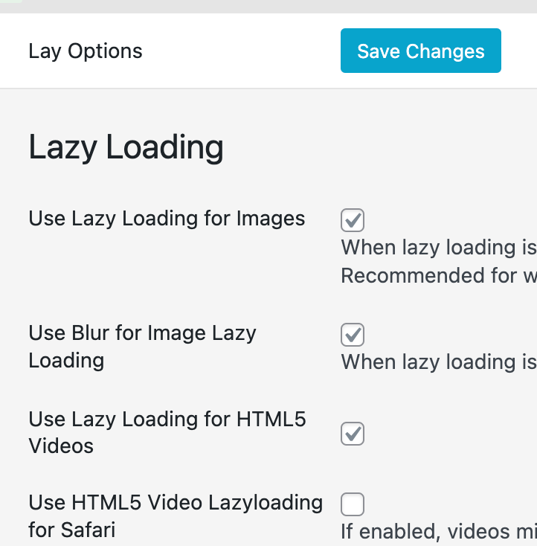Click the green element in top-left corner
Screen dimensions: 537x546
click(10, 1)
